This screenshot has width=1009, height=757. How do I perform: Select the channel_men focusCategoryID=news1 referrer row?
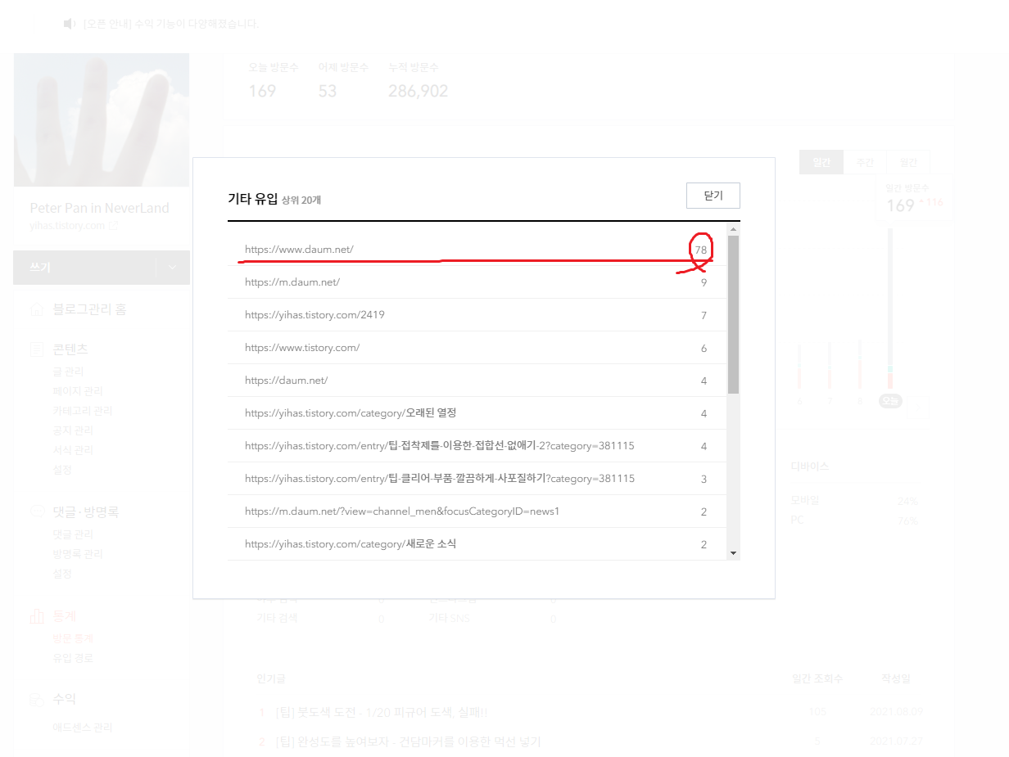coord(477,511)
